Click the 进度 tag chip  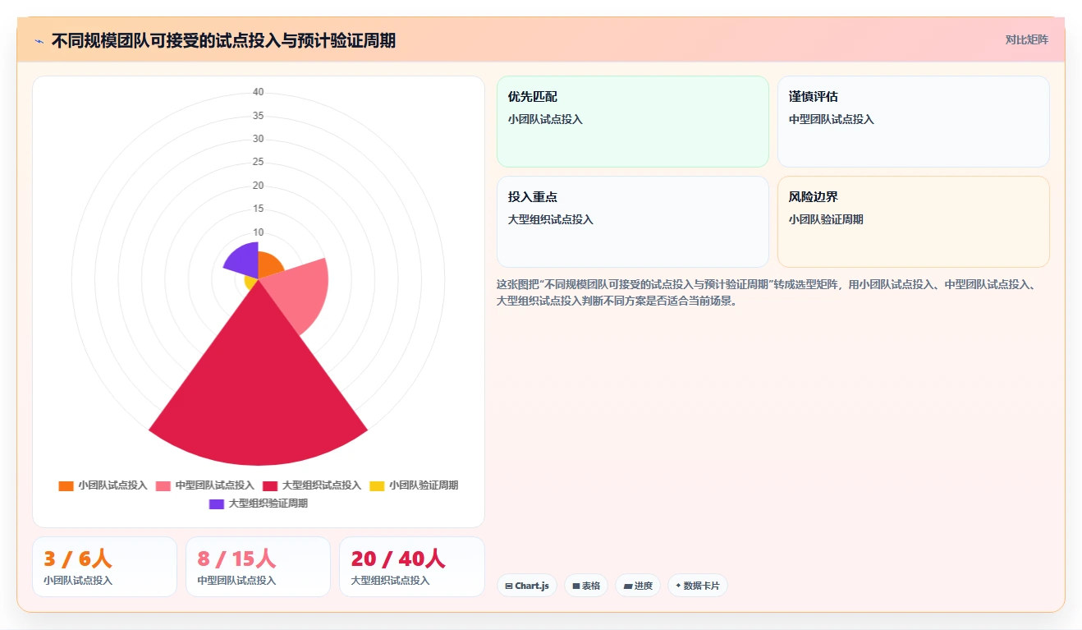coord(638,586)
